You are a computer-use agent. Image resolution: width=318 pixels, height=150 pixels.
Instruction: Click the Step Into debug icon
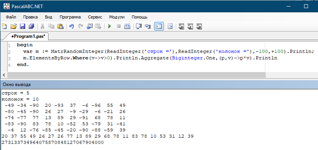147,26
